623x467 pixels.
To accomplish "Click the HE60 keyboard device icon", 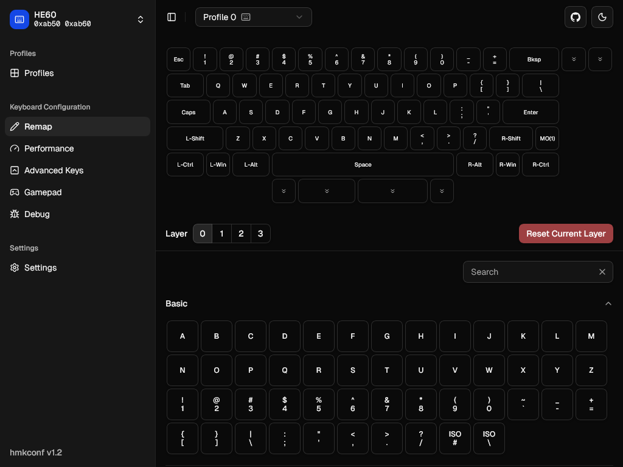I will tap(19, 19).
